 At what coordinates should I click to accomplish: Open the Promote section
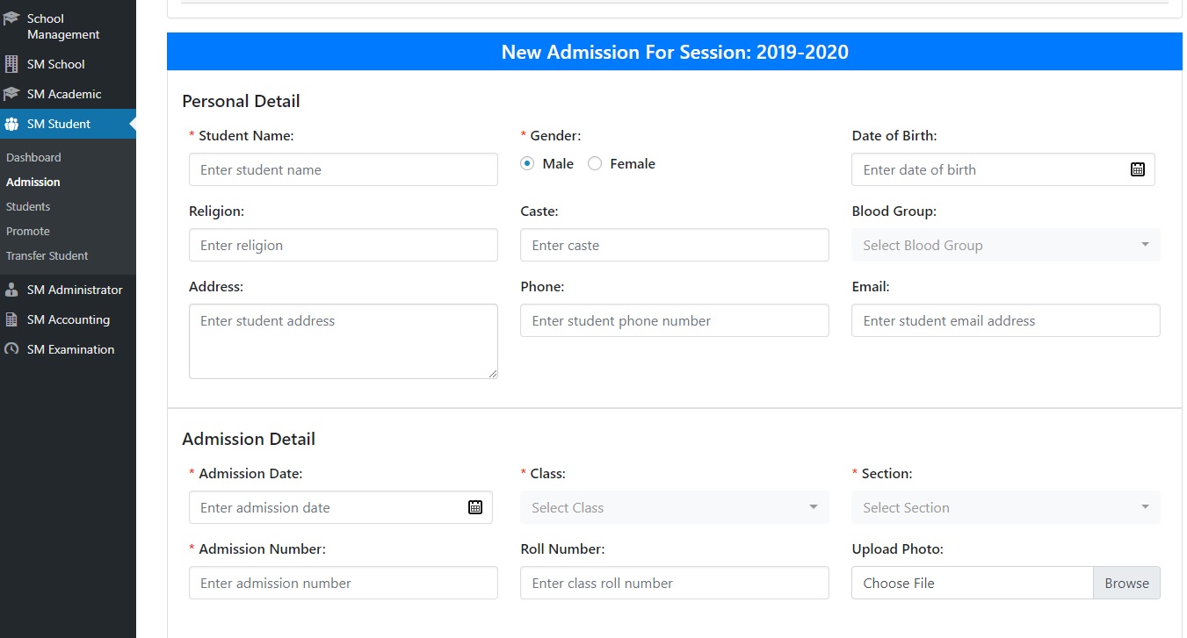27,231
